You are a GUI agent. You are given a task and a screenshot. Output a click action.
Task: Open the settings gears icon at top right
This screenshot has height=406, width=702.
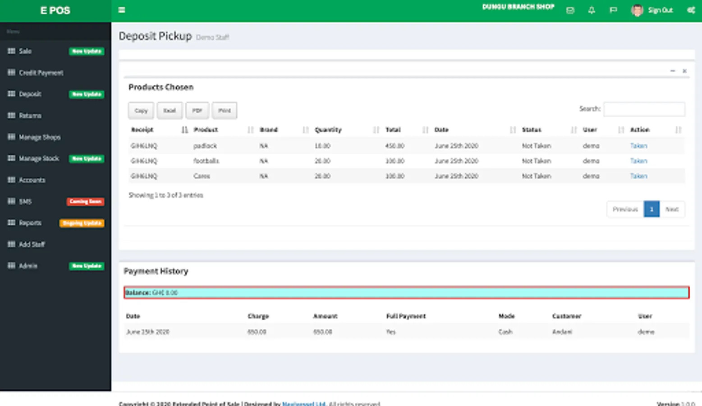691,10
